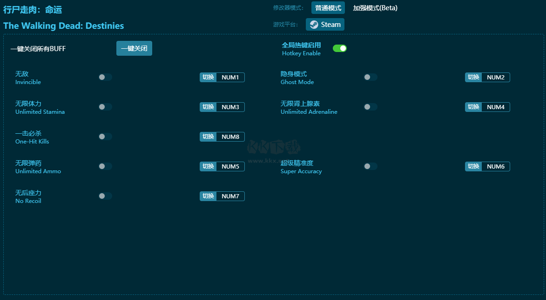Click the NUM3 hotkey field
Viewport: 546px width, 300px height.
230,107
